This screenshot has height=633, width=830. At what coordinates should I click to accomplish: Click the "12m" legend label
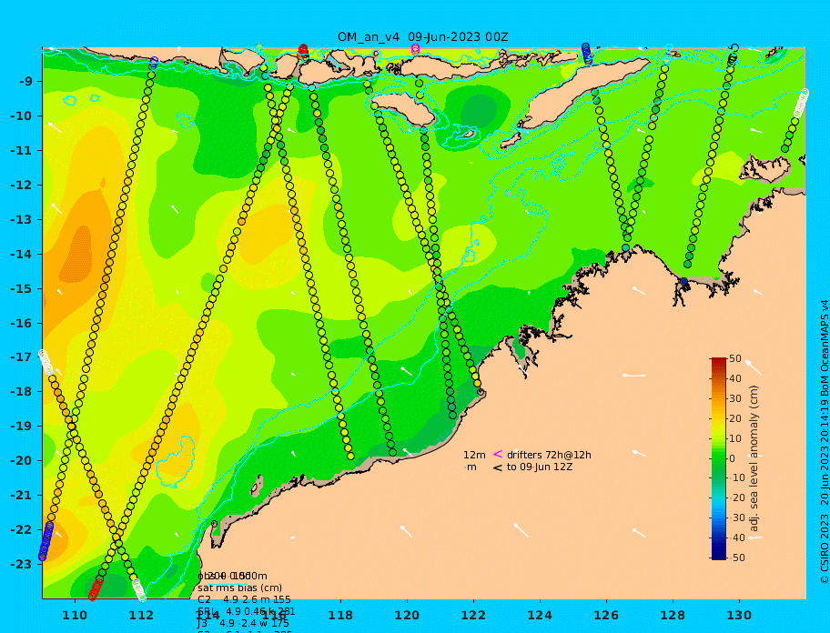(x=474, y=455)
